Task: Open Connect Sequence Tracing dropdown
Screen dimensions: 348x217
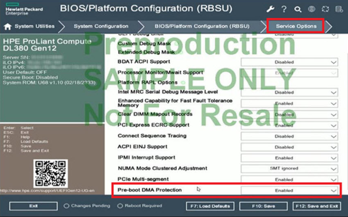Action: 289,136
